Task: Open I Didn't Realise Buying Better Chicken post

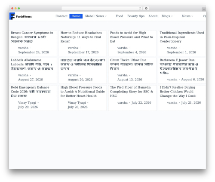Action: (178, 92)
